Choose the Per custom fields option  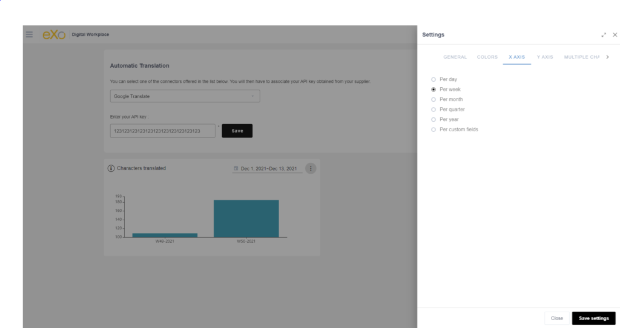(434, 130)
